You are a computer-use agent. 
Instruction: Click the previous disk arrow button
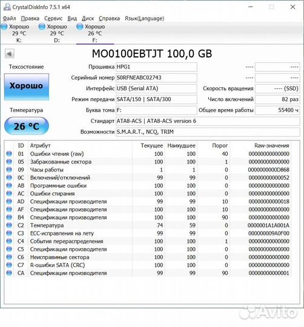coord(9,54)
